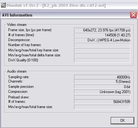Click the Nandub v1.0rc2 window title
The image size is (138, 128).
[56, 5]
